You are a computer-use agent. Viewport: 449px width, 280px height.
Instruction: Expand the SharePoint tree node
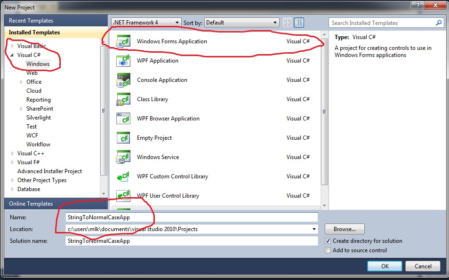click(x=22, y=109)
